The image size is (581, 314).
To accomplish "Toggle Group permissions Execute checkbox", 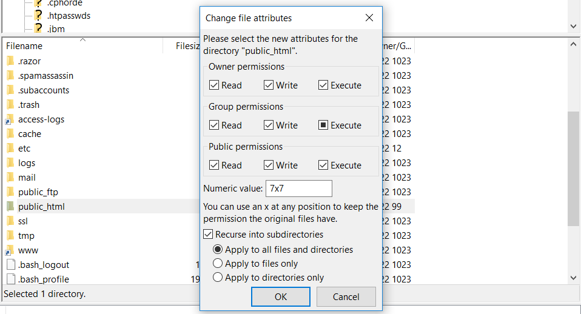I will coord(323,125).
